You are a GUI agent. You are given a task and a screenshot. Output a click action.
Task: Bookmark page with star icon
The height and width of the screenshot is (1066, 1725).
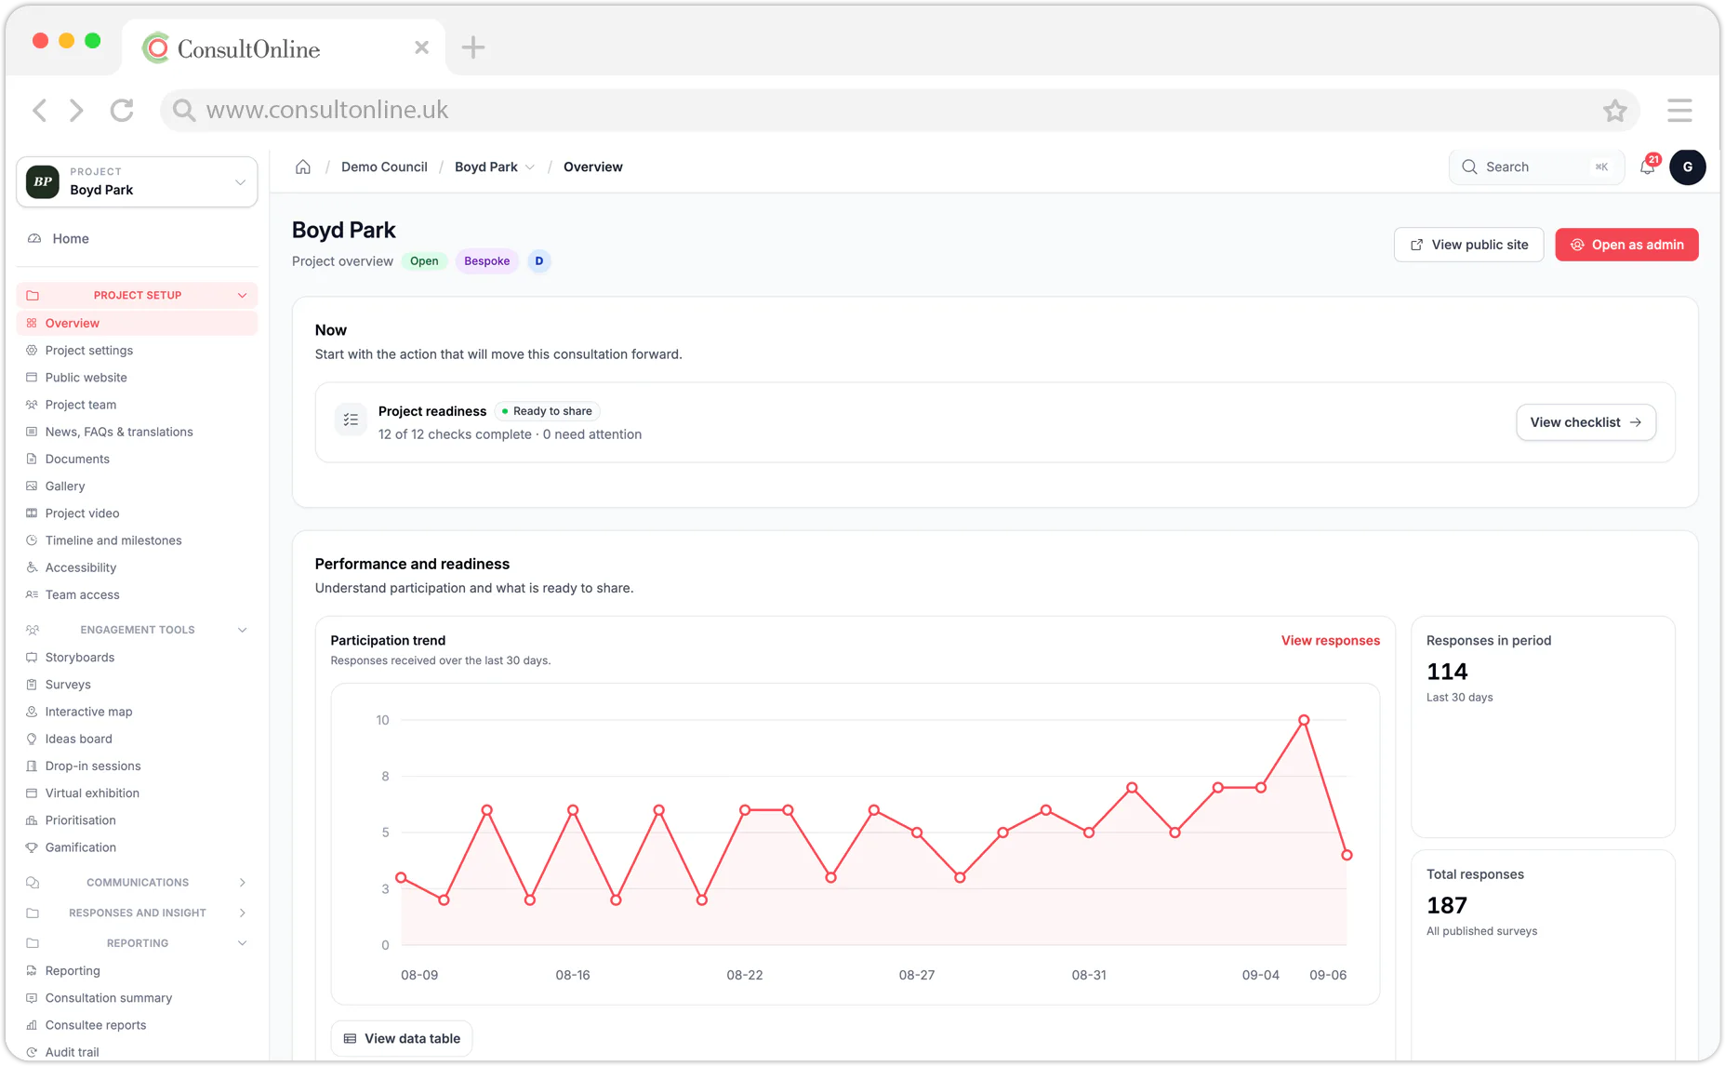pyautogui.click(x=1615, y=111)
